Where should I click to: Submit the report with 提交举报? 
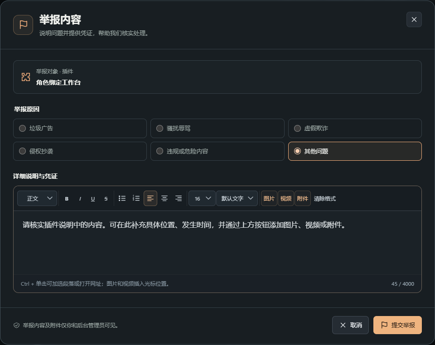[397, 325]
